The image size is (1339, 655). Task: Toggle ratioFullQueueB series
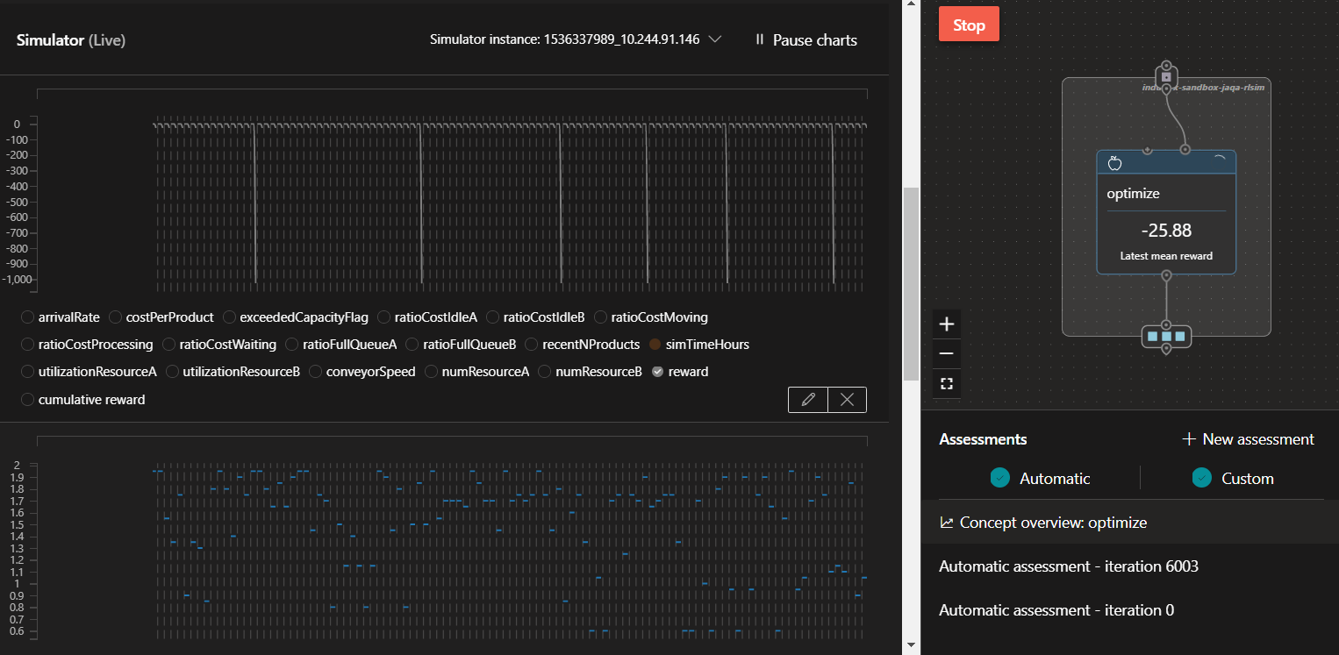(x=412, y=345)
